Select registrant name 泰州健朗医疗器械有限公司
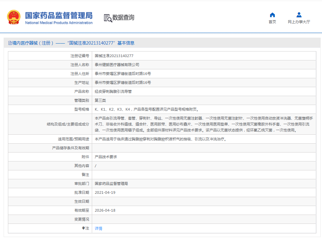 click(117, 65)
